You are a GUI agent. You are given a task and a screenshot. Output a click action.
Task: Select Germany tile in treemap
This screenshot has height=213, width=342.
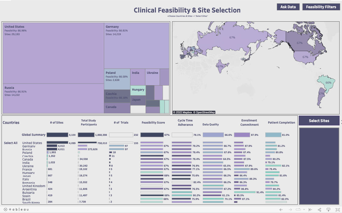coord(136,45)
